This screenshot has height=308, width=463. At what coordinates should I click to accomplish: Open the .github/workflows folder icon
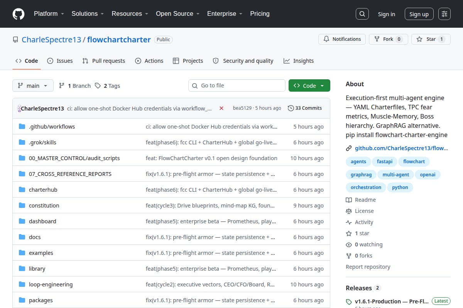[22, 126]
